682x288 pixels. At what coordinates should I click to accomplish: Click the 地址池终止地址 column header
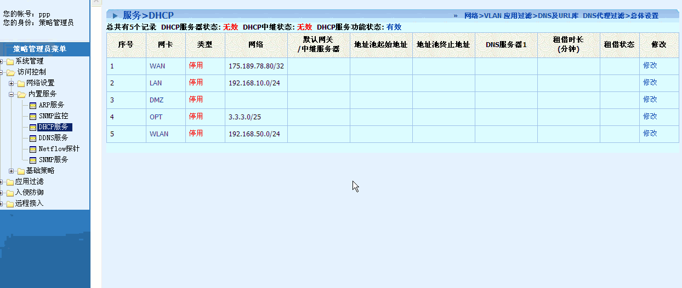pyautogui.click(x=444, y=45)
